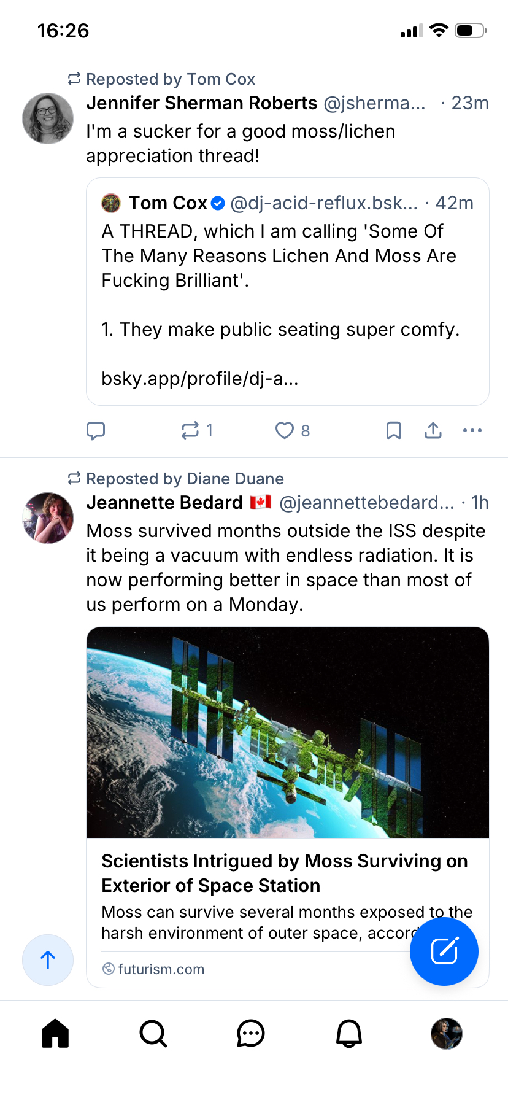Reply to Jennifer Sherman Roberts' post
508x1100 pixels.
pos(96,431)
